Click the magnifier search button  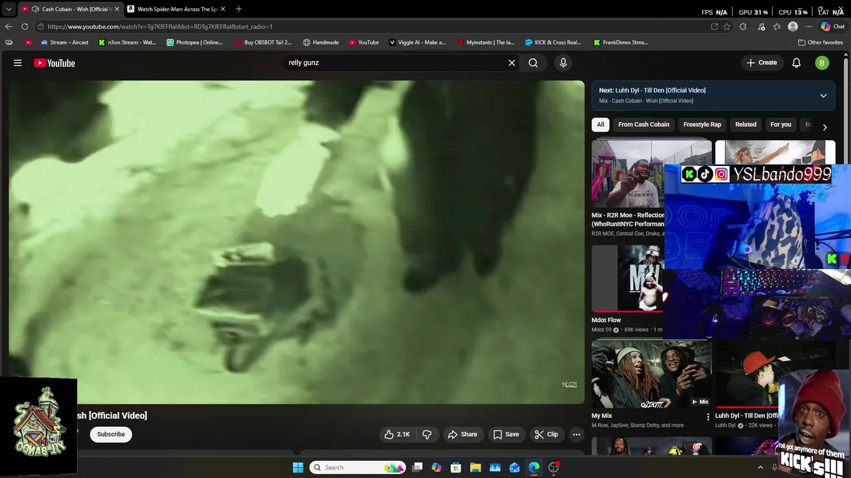click(x=533, y=63)
